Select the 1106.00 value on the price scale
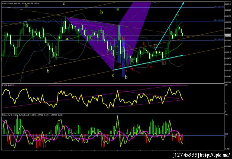Screen dimensions: 232x159 (228, 46)
